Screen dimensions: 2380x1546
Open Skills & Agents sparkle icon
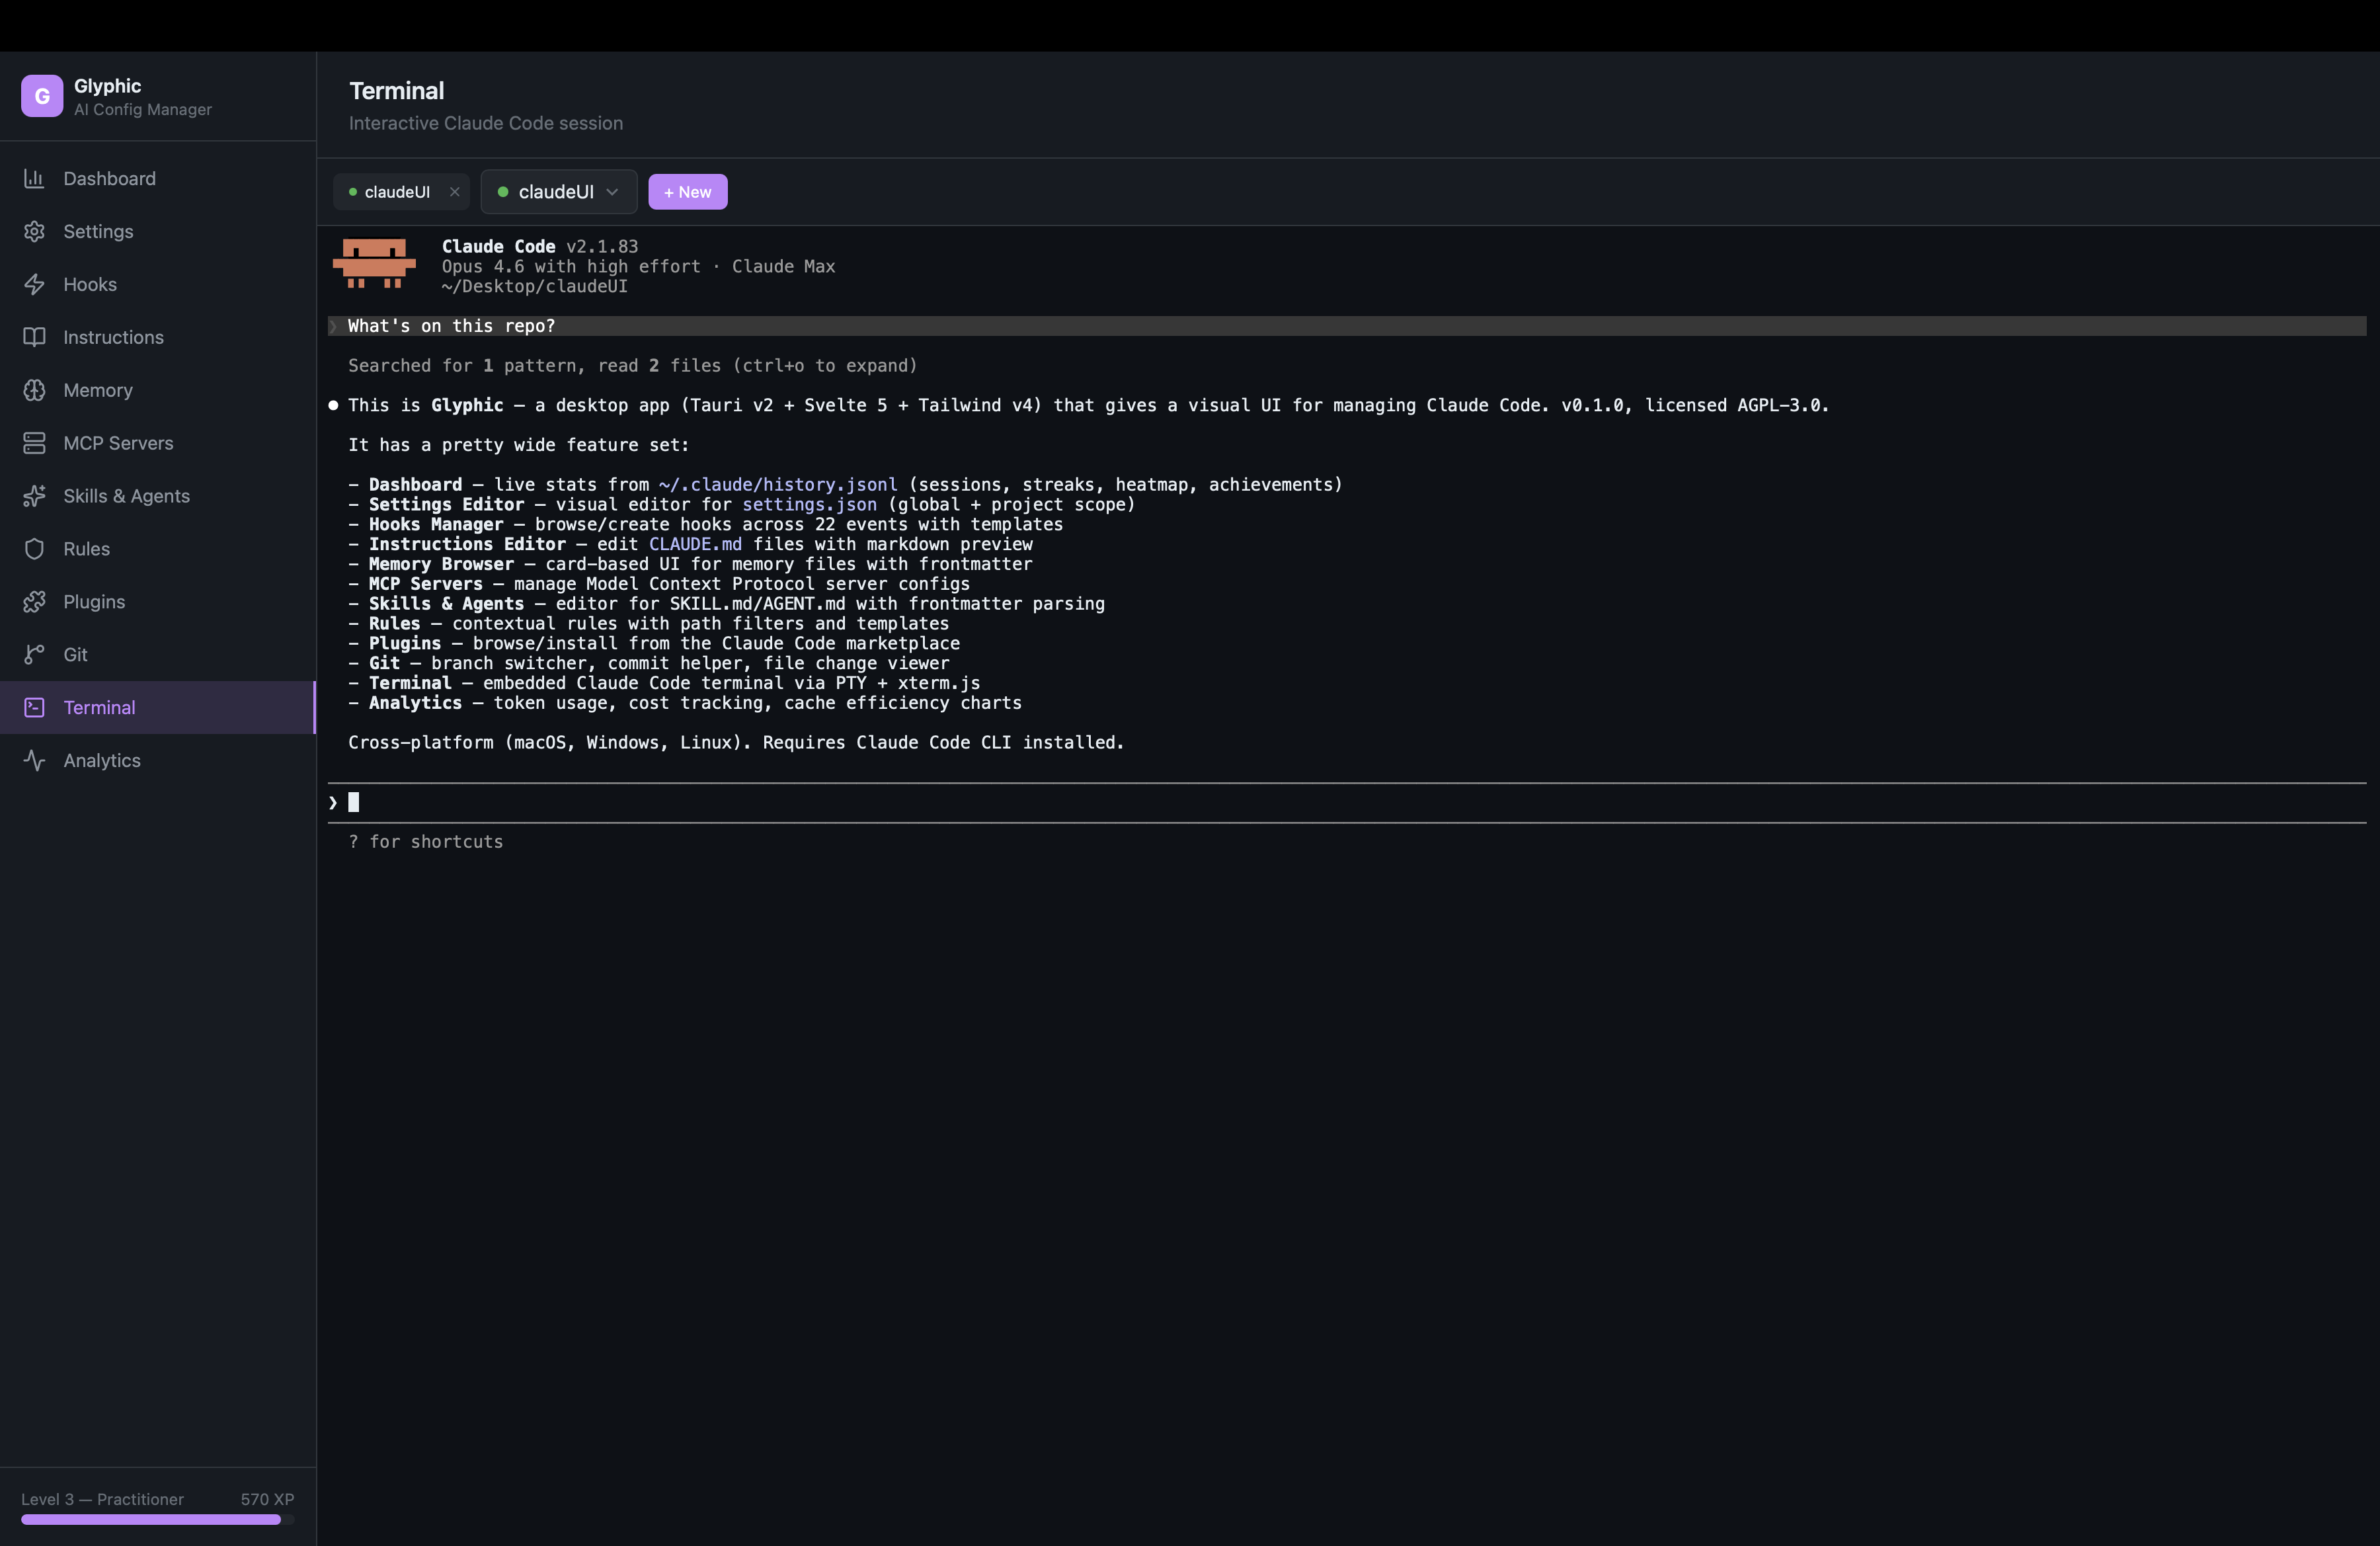(34, 496)
